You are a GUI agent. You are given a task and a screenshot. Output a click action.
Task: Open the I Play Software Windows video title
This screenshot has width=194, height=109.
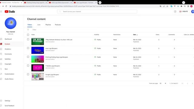(59, 40)
